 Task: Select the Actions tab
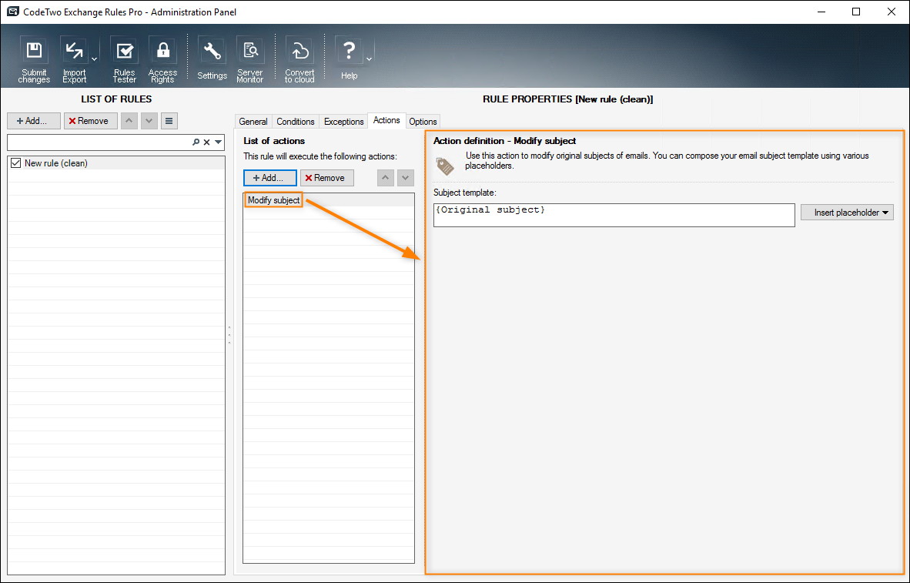coord(386,120)
